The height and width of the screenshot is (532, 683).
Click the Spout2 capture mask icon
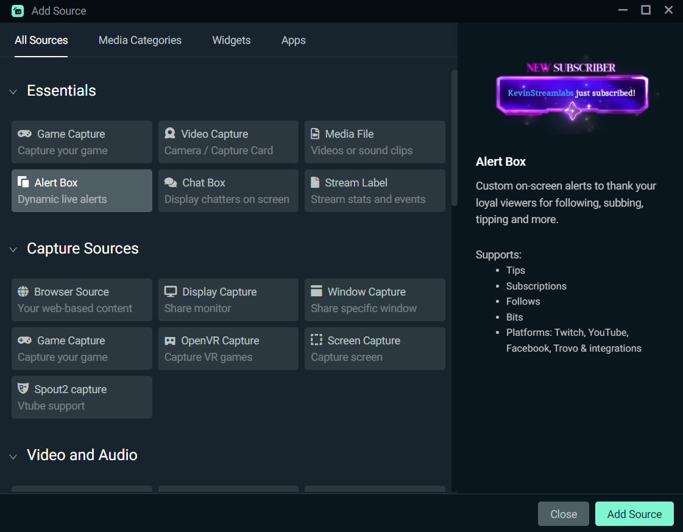[23, 388]
